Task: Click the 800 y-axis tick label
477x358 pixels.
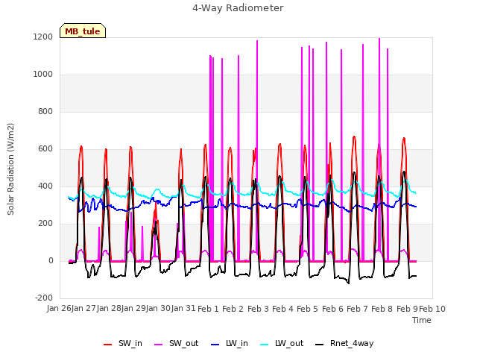Action: [x=45, y=111]
